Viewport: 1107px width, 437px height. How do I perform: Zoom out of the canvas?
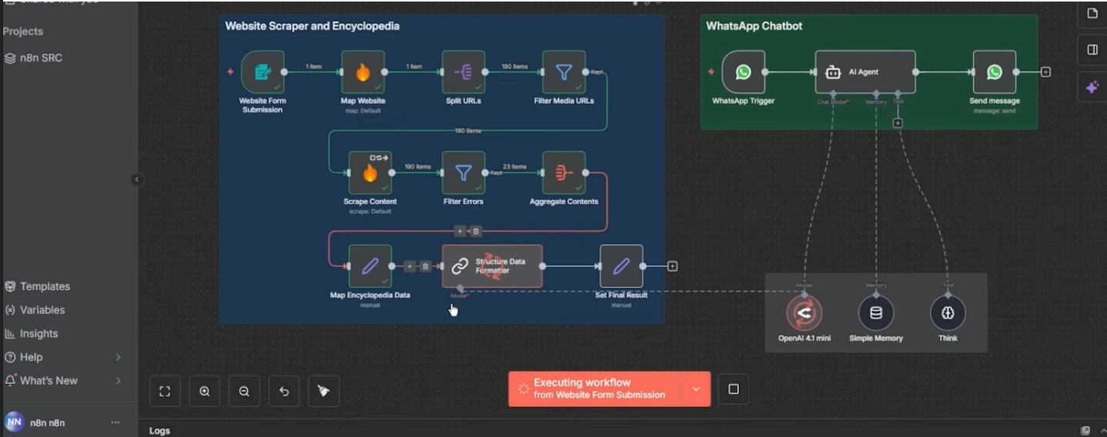pos(244,391)
